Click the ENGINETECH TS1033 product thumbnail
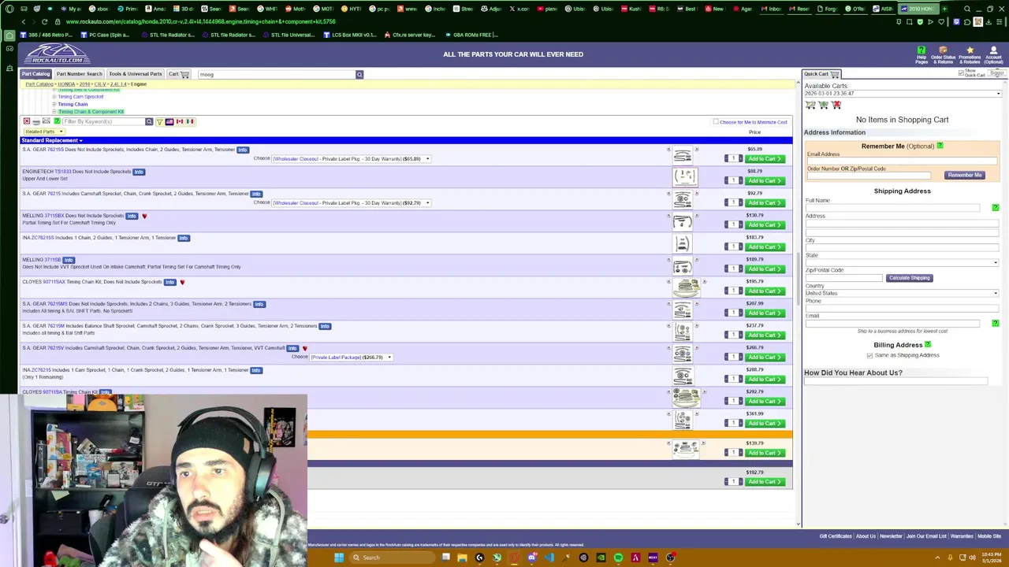This screenshot has height=567, width=1009. pos(685,176)
